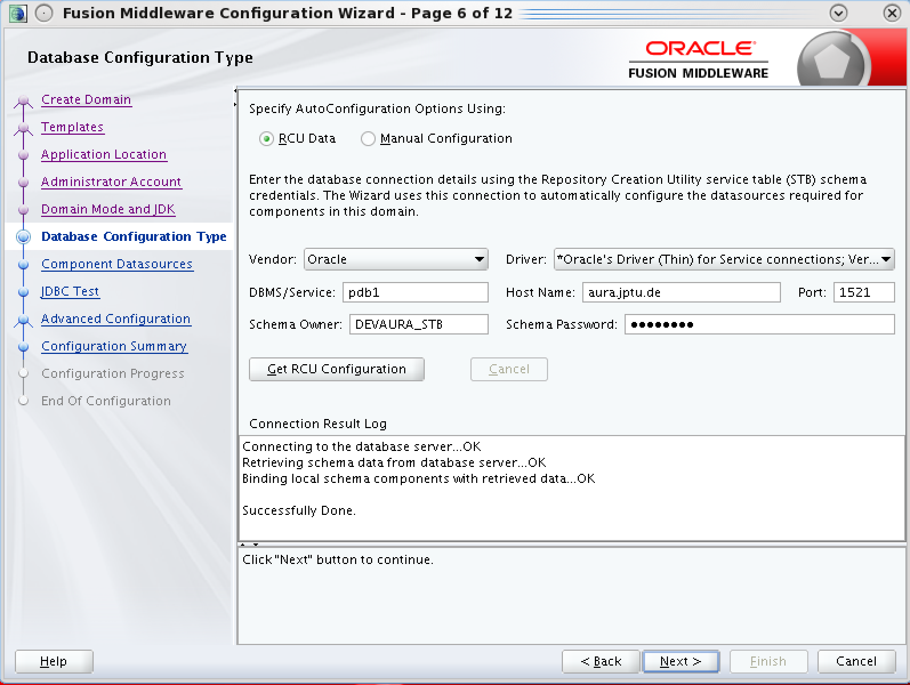Expand the Driver combo box

(885, 260)
